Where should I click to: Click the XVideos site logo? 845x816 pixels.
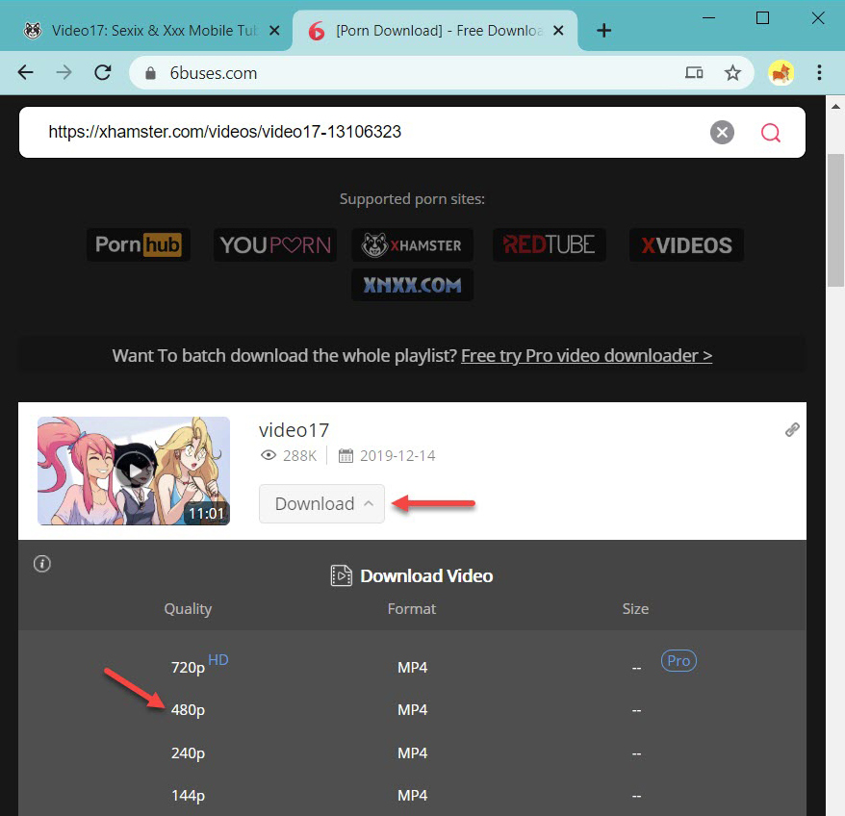tap(686, 244)
